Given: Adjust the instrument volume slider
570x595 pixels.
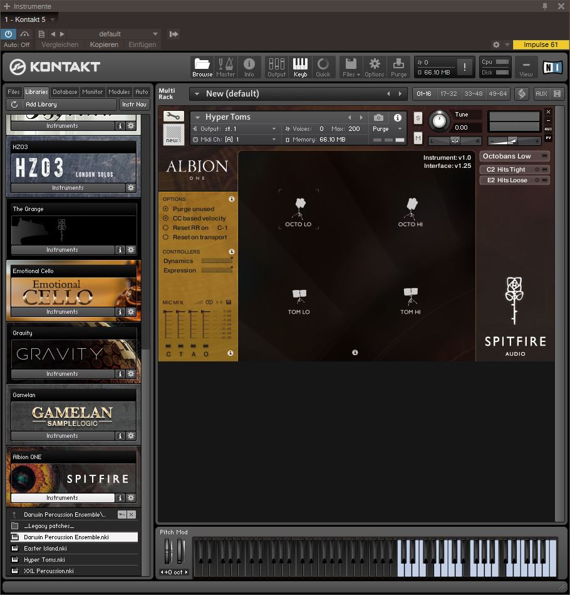Looking at the screenshot, I should [514, 141].
